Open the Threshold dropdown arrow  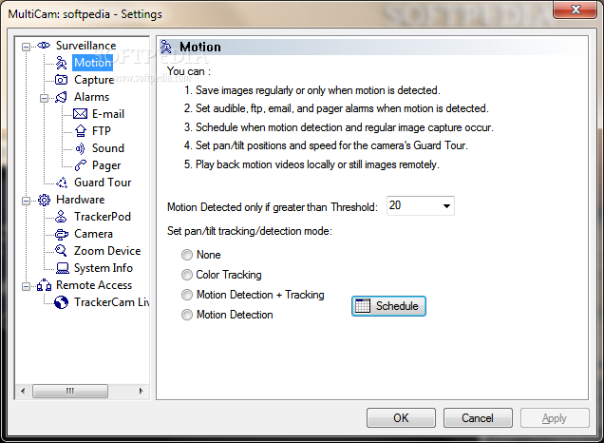[x=446, y=206]
